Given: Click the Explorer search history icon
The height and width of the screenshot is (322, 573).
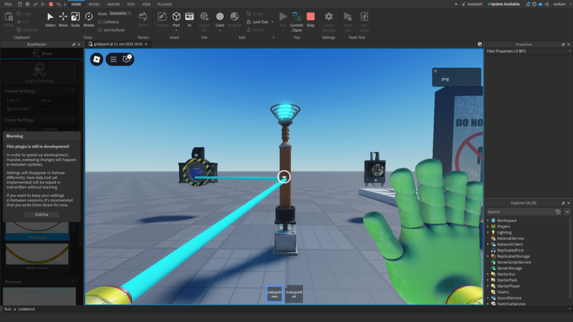Looking at the screenshot, I should coord(557,212).
